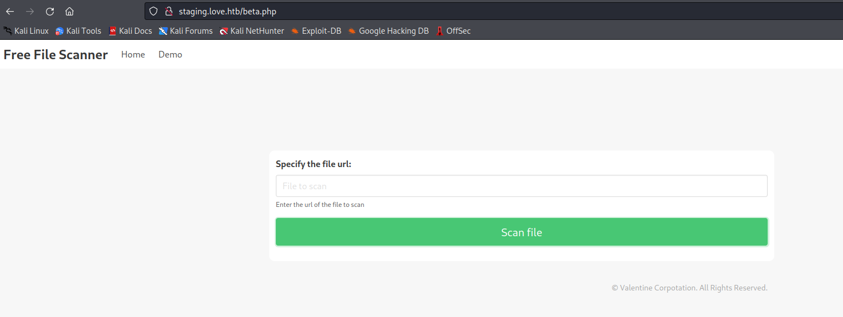Open the Kali Linux bookmark

pyautogui.click(x=26, y=31)
